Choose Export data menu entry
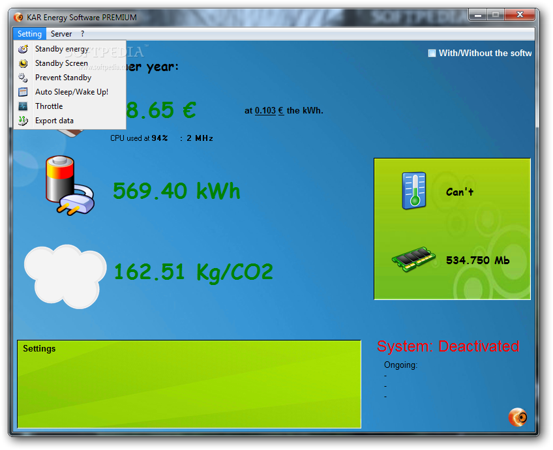Image resolution: width=553 pixels, height=450 pixels. 70,121
